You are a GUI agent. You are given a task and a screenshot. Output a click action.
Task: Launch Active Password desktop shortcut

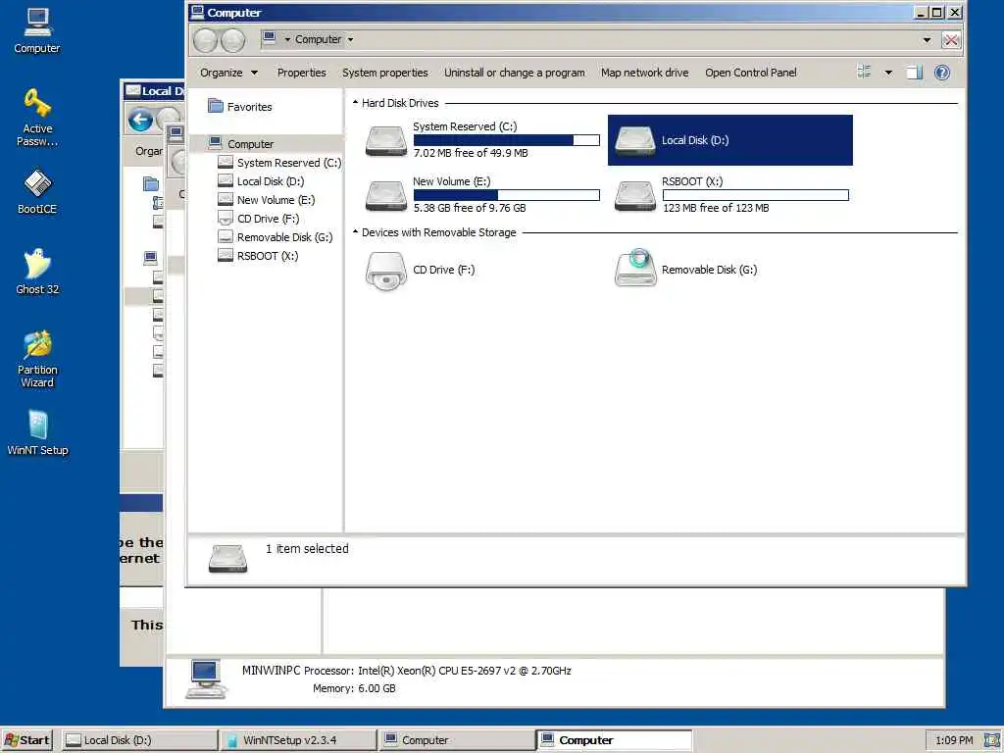(37, 118)
